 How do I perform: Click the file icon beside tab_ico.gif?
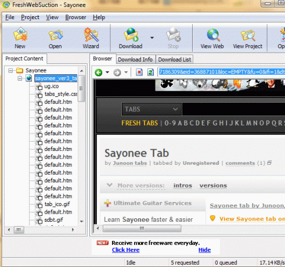click(39, 204)
